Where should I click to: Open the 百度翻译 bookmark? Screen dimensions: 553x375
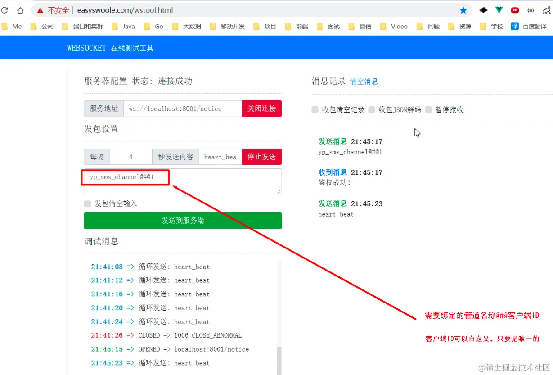coord(529,27)
